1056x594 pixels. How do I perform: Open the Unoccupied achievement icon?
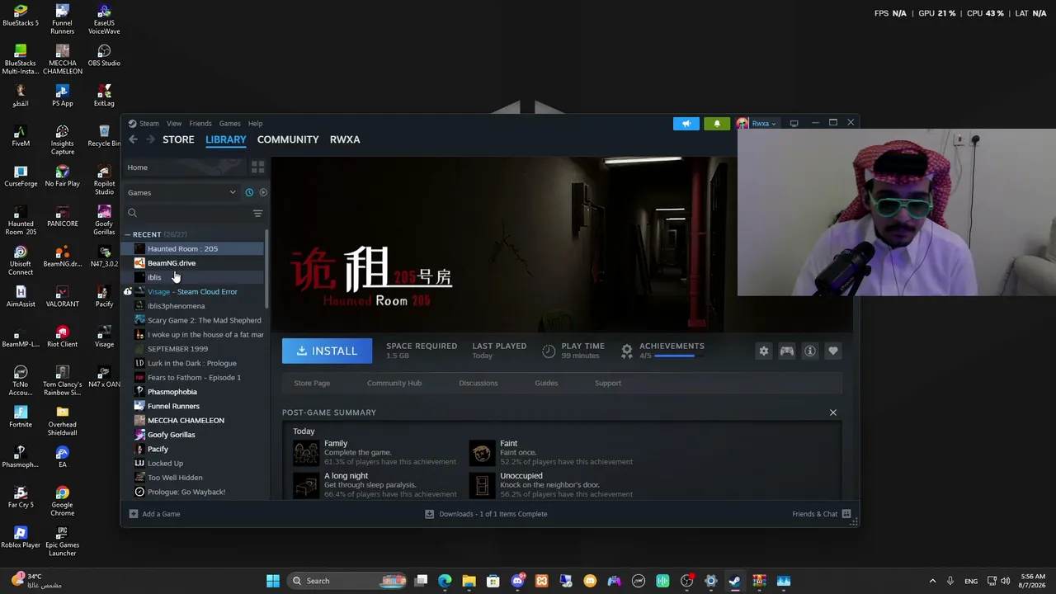point(482,484)
